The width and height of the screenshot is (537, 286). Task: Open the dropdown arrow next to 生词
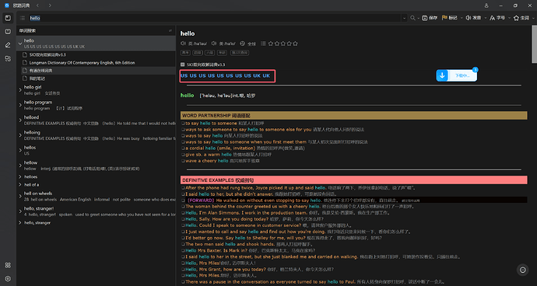533,18
